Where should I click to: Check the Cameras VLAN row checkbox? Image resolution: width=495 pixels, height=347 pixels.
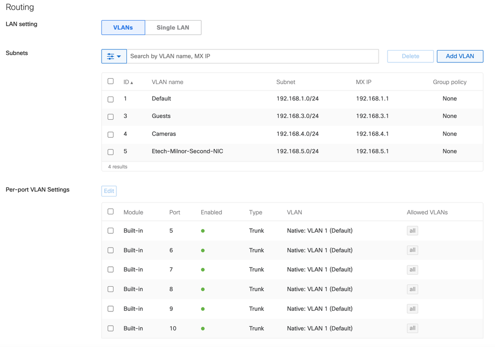coord(110,135)
